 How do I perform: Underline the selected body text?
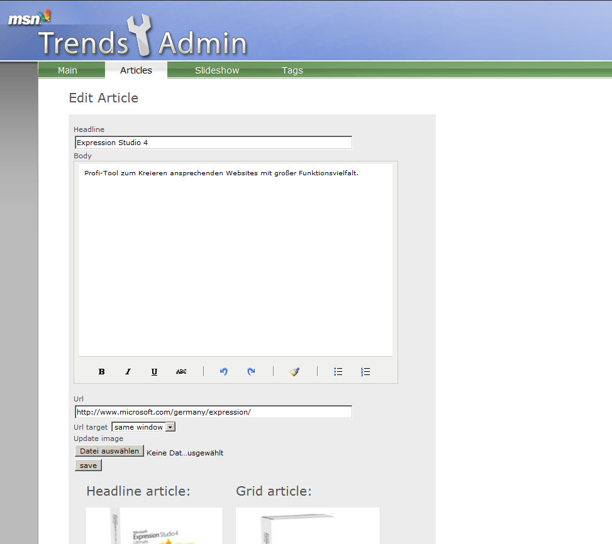[154, 371]
